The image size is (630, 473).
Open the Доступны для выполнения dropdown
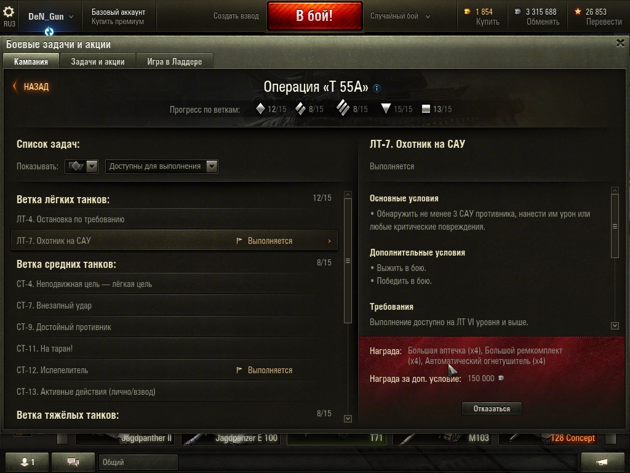(x=162, y=166)
